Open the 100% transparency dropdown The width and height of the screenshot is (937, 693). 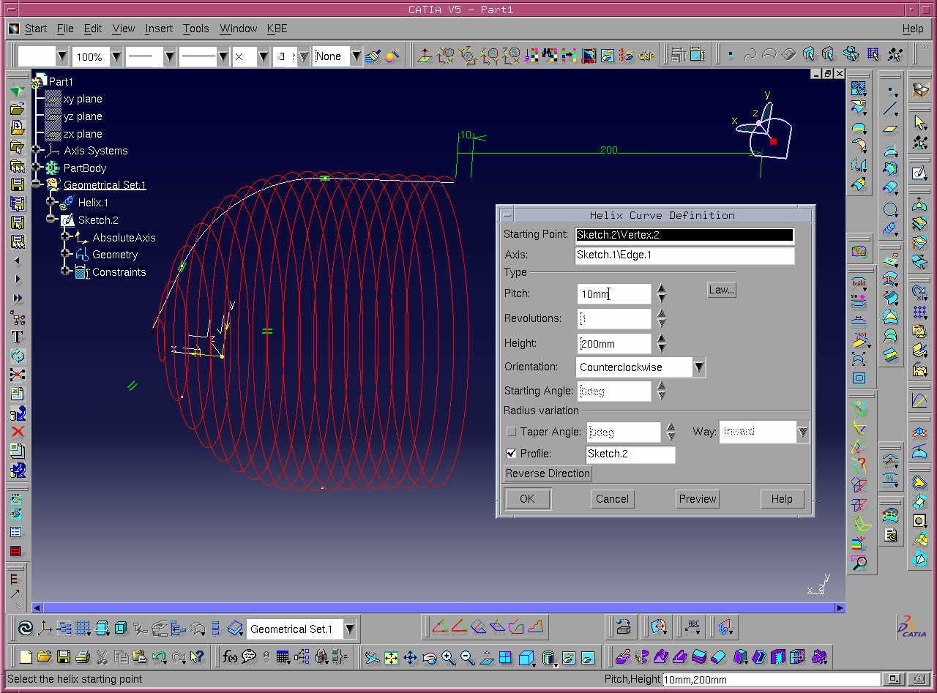tap(116, 56)
